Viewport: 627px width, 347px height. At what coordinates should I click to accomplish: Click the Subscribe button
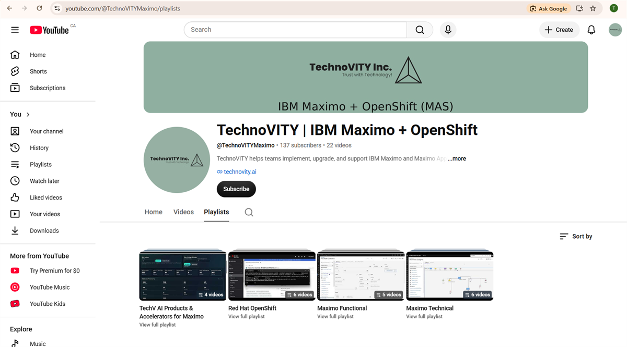(236, 189)
